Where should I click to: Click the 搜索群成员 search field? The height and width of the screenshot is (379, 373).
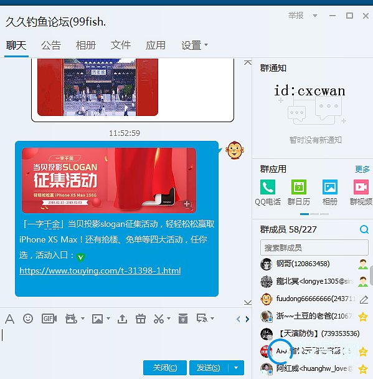(314, 247)
